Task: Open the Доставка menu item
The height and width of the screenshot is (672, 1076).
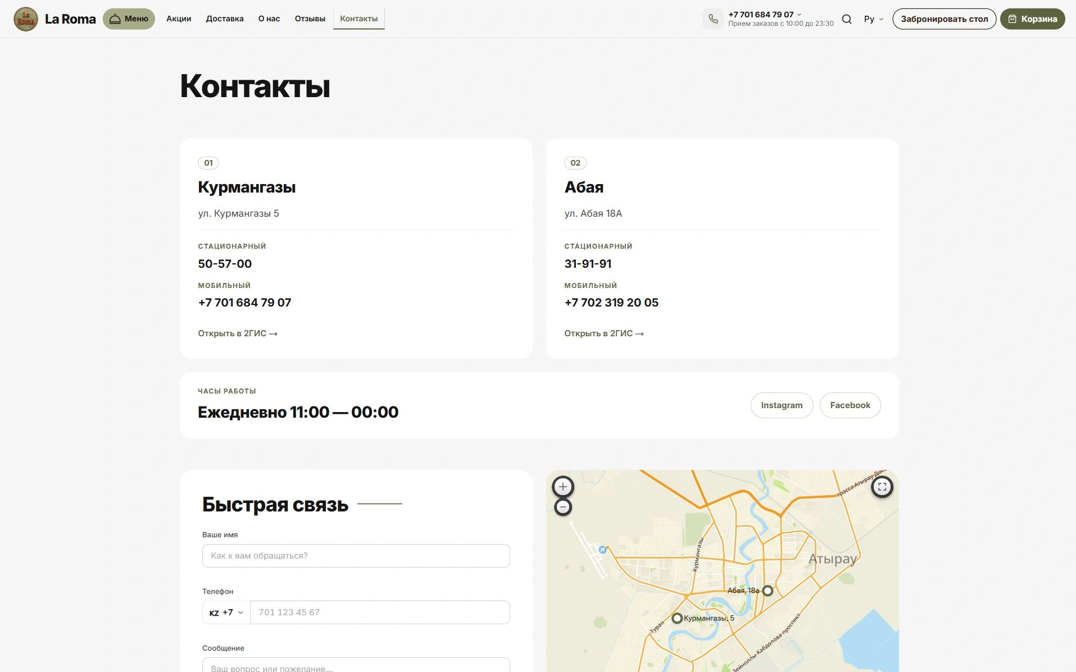Action: [225, 19]
